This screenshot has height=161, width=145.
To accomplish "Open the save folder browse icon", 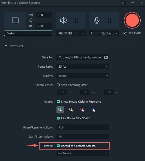I will click(x=106, y=57).
